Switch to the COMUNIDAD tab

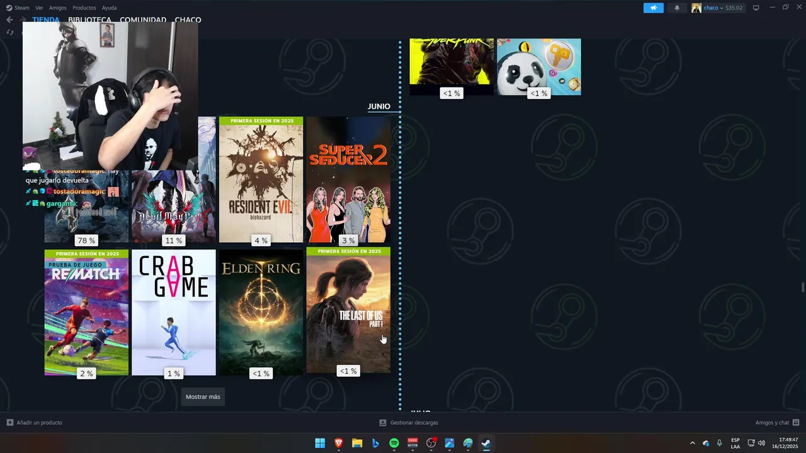pos(143,20)
